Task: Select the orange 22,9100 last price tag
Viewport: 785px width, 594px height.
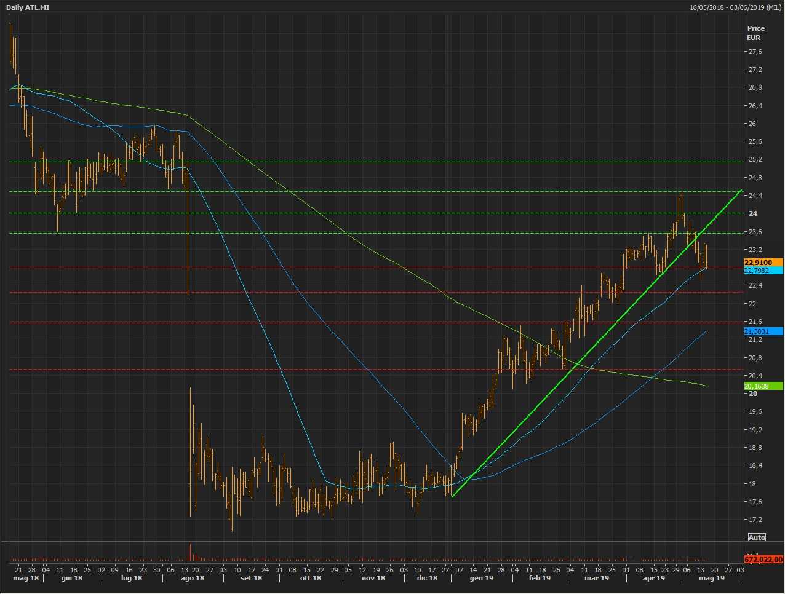Action: click(x=763, y=263)
